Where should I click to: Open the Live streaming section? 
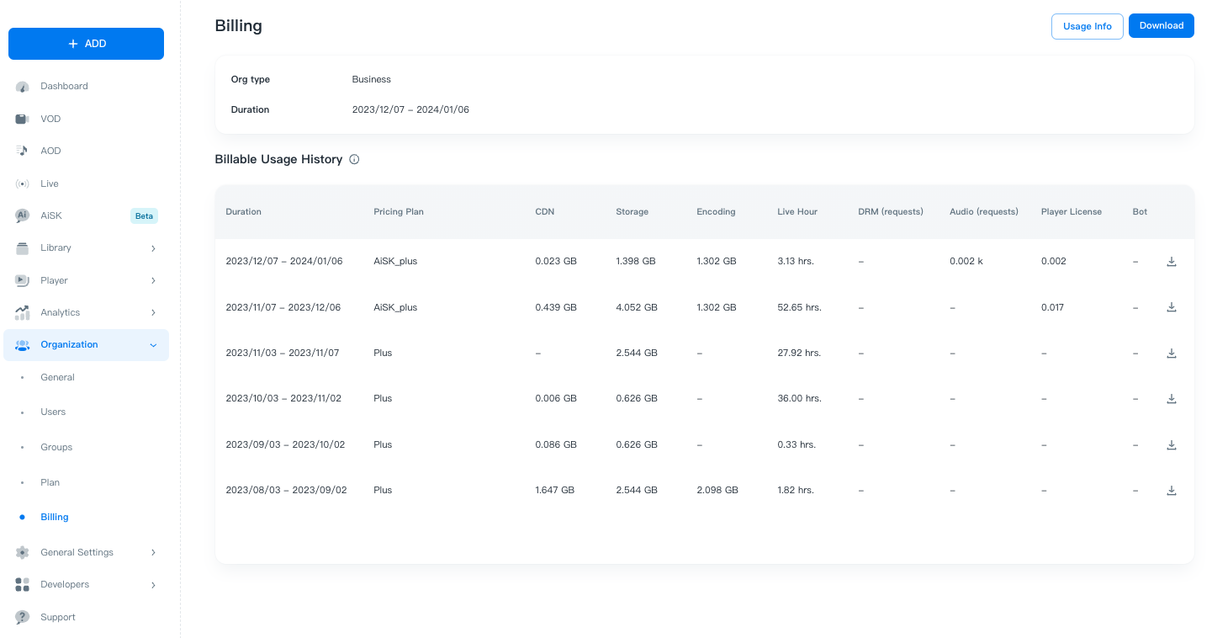50,183
